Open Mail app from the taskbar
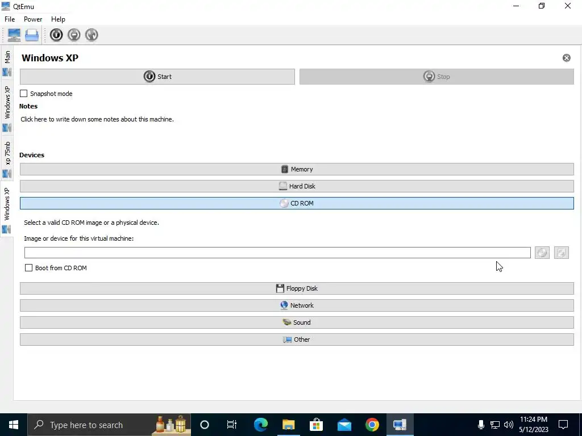582x436 pixels. point(344,425)
